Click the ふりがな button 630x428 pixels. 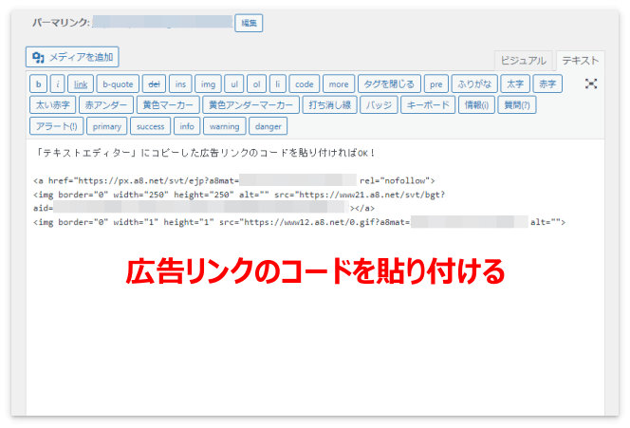click(474, 84)
